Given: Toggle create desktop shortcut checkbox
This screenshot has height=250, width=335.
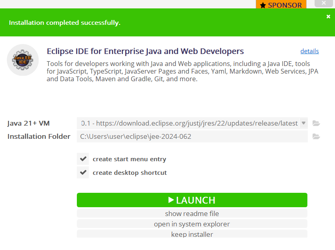Looking at the screenshot, I should (83, 172).
